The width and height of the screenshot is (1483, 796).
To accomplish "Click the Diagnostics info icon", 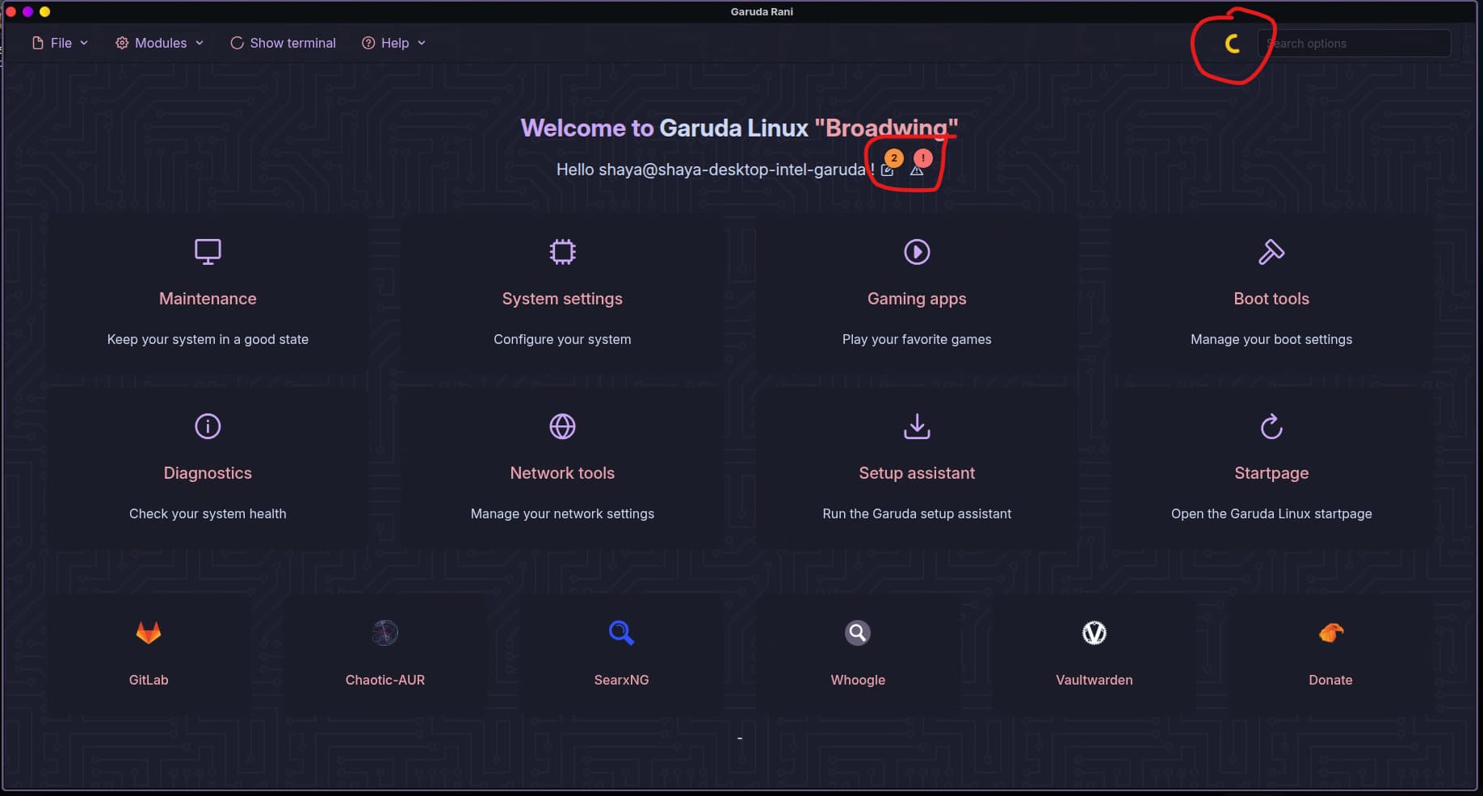I will tap(208, 426).
